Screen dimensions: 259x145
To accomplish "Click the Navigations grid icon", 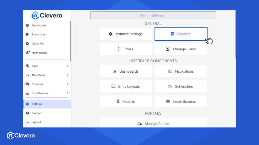I will click(170, 71).
